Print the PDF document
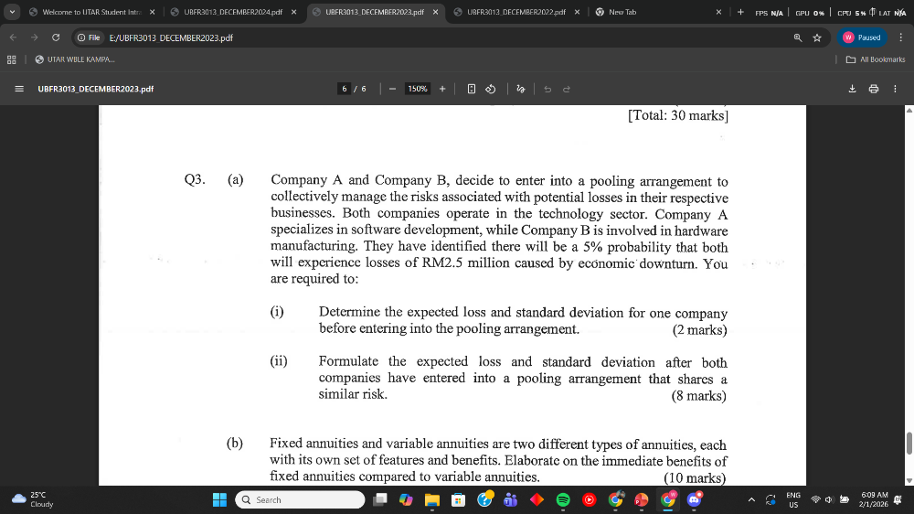The height and width of the screenshot is (514, 914). coord(873,89)
